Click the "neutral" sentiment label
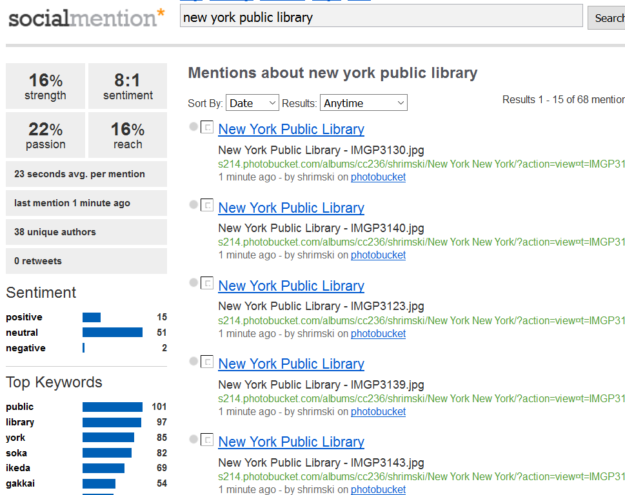The image size is (625, 495). tap(22, 333)
